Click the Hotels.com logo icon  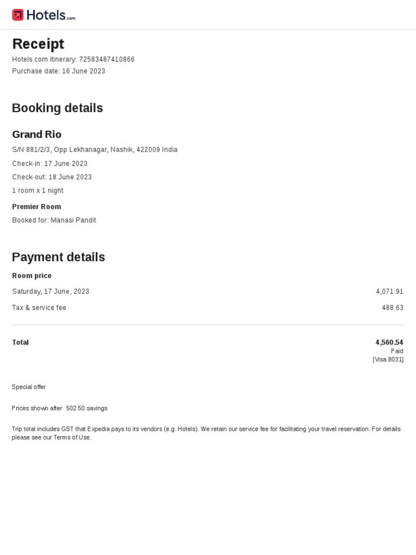coord(18,15)
